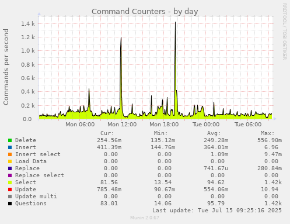This screenshot has width=290, height=224.
Task: Click the '1.4 k' y-axis label
Action: coord(28,23)
